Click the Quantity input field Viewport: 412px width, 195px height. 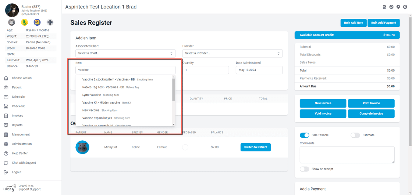[x=206, y=70]
